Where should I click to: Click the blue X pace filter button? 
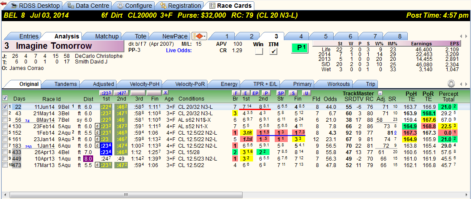tap(166, 93)
